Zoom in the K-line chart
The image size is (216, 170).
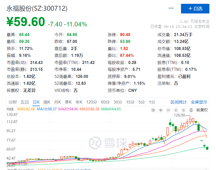(161, 110)
